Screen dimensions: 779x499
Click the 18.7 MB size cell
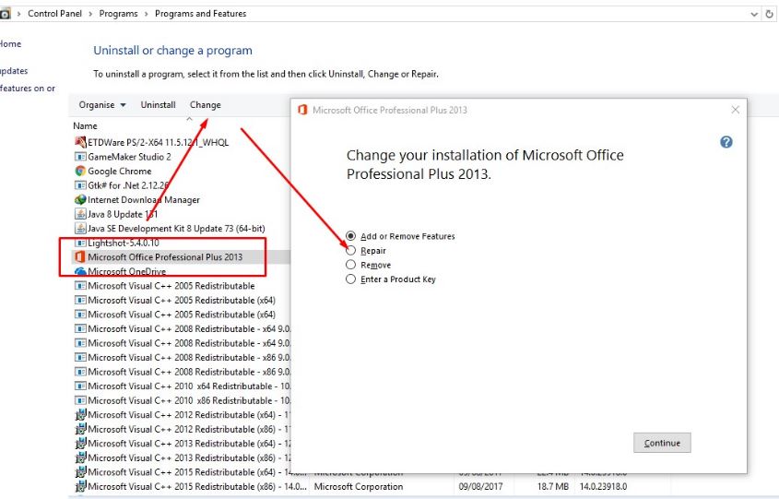pos(553,487)
